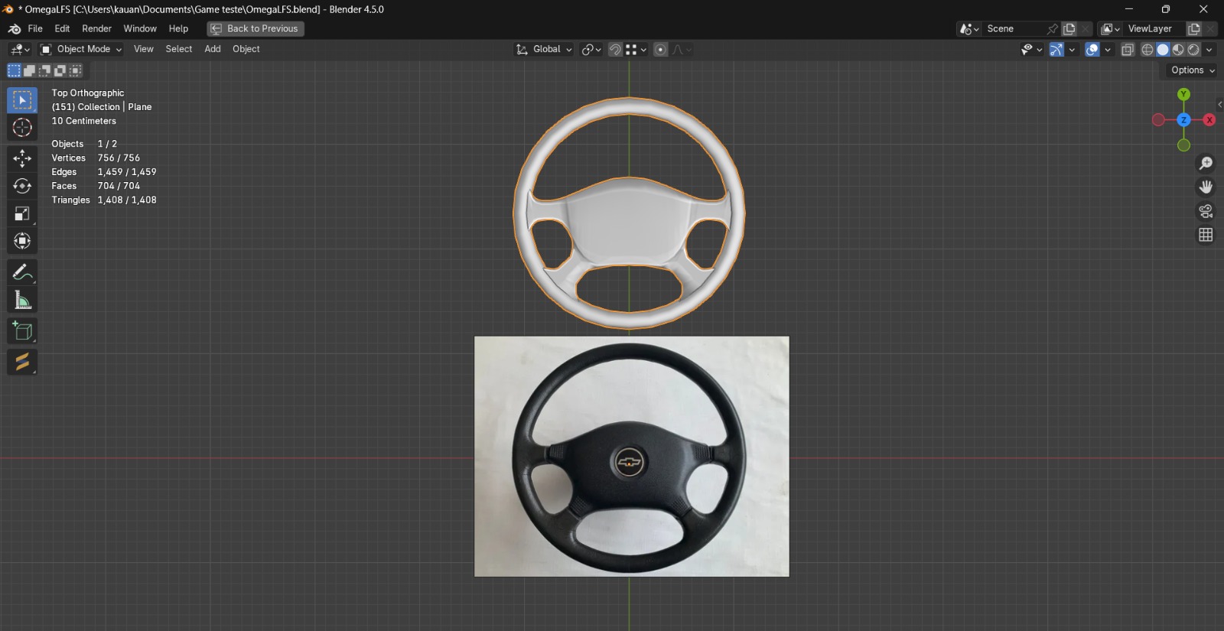Toggle X-ray mode
1224x631 pixels.
[x=1128, y=50]
